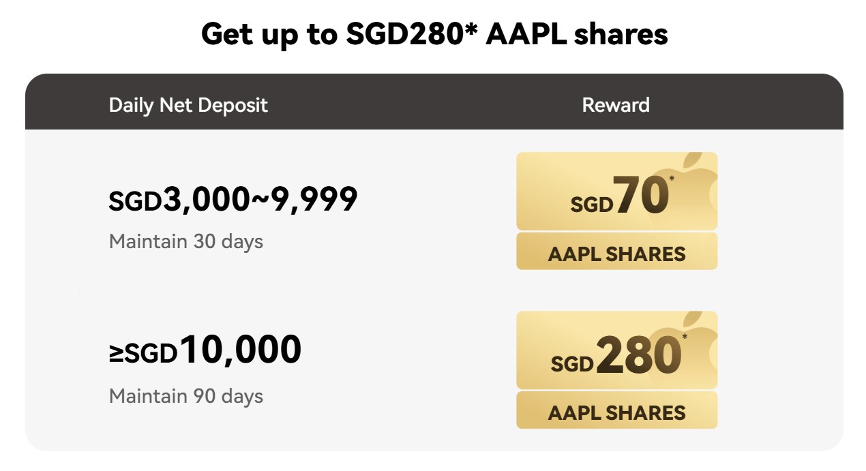Click AAPL SHARES label under SGD70

pyautogui.click(x=616, y=254)
